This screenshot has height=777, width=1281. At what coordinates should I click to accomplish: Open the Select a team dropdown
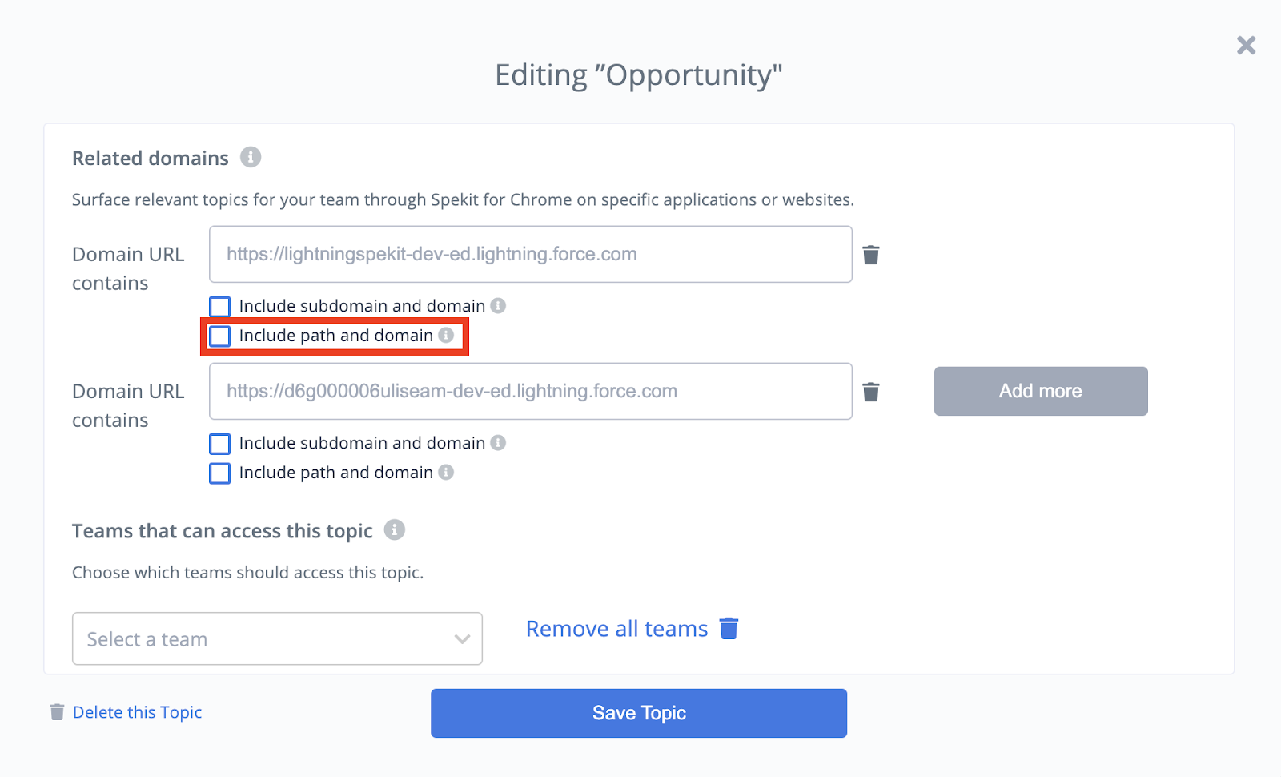pyautogui.click(x=277, y=638)
